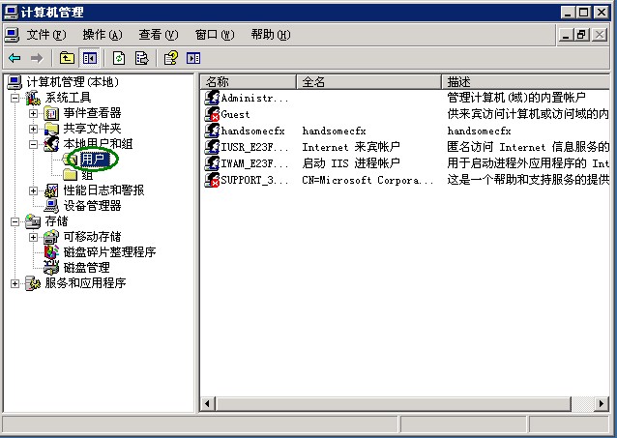Click the 磁盘管理 icon
Screen dimensions: 617x438
point(51,268)
